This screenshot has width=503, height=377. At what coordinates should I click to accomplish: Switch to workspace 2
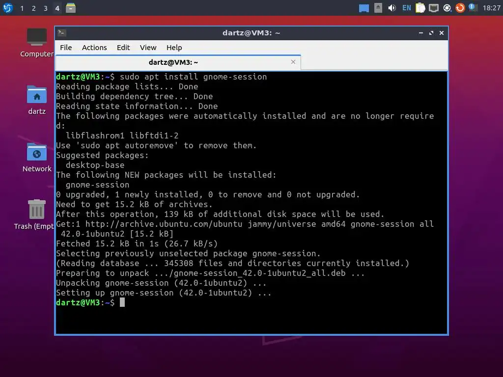tap(34, 8)
